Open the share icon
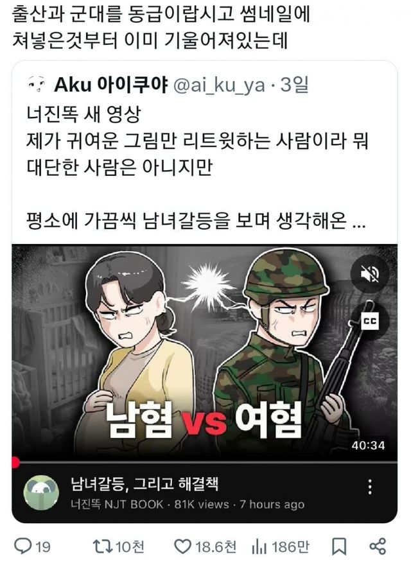 point(378,546)
